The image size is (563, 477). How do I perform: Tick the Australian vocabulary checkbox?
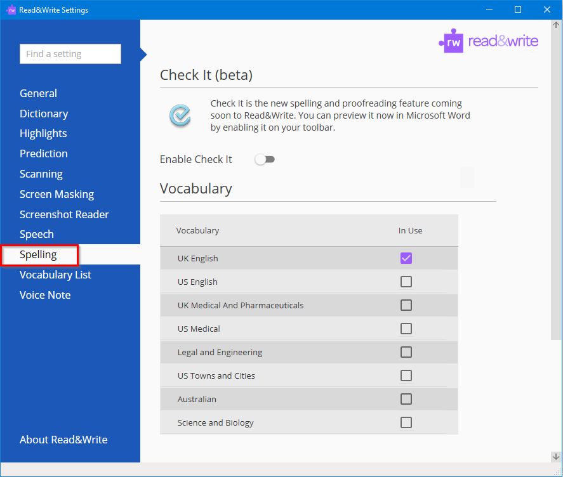[406, 399]
